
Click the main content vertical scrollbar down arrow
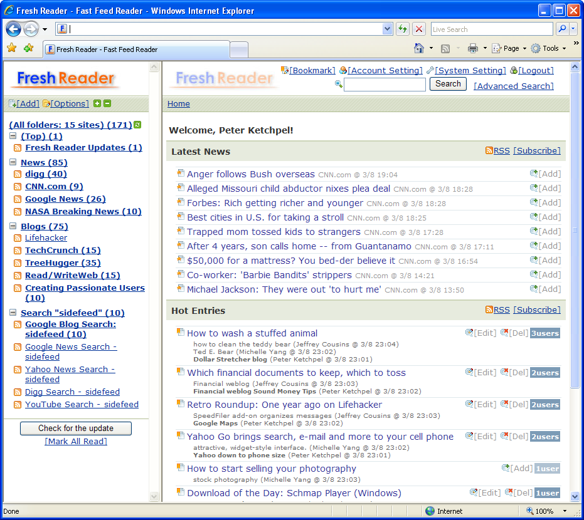point(575,496)
